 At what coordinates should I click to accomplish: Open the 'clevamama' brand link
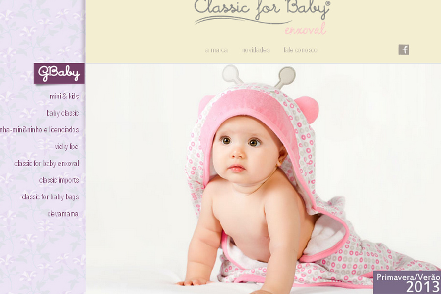[x=63, y=214]
